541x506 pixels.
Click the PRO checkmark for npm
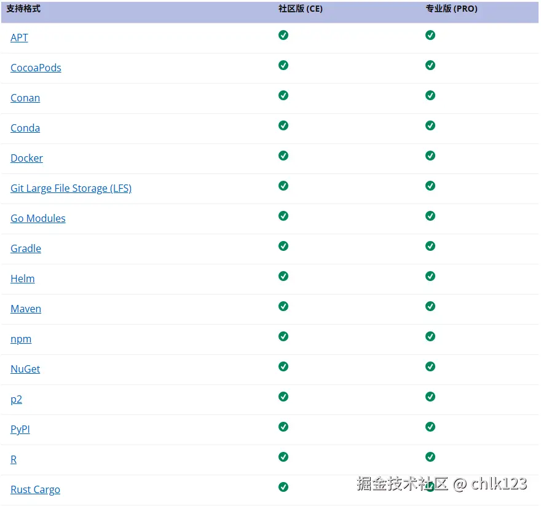(430, 336)
